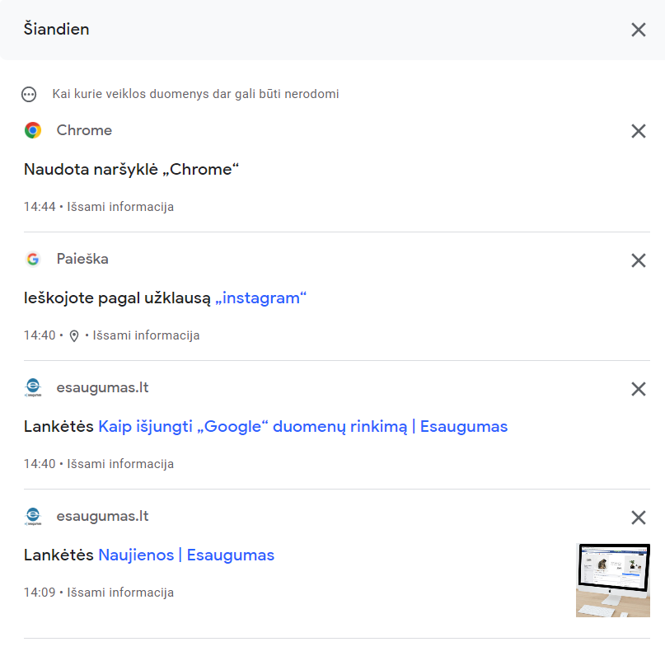Open the „instagram“ search query link

click(260, 298)
